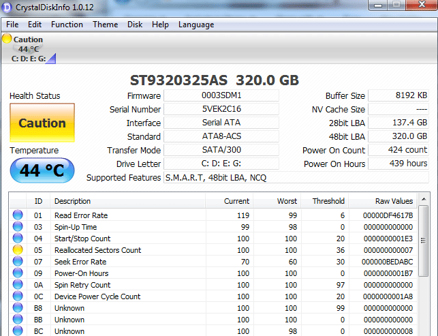Click raw value 0000000001A8

click(x=388, y=296)
